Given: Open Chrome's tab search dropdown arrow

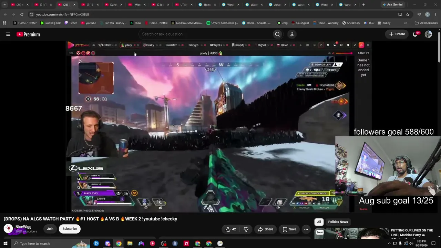Looking at the screenshot, I should (4, 5).
